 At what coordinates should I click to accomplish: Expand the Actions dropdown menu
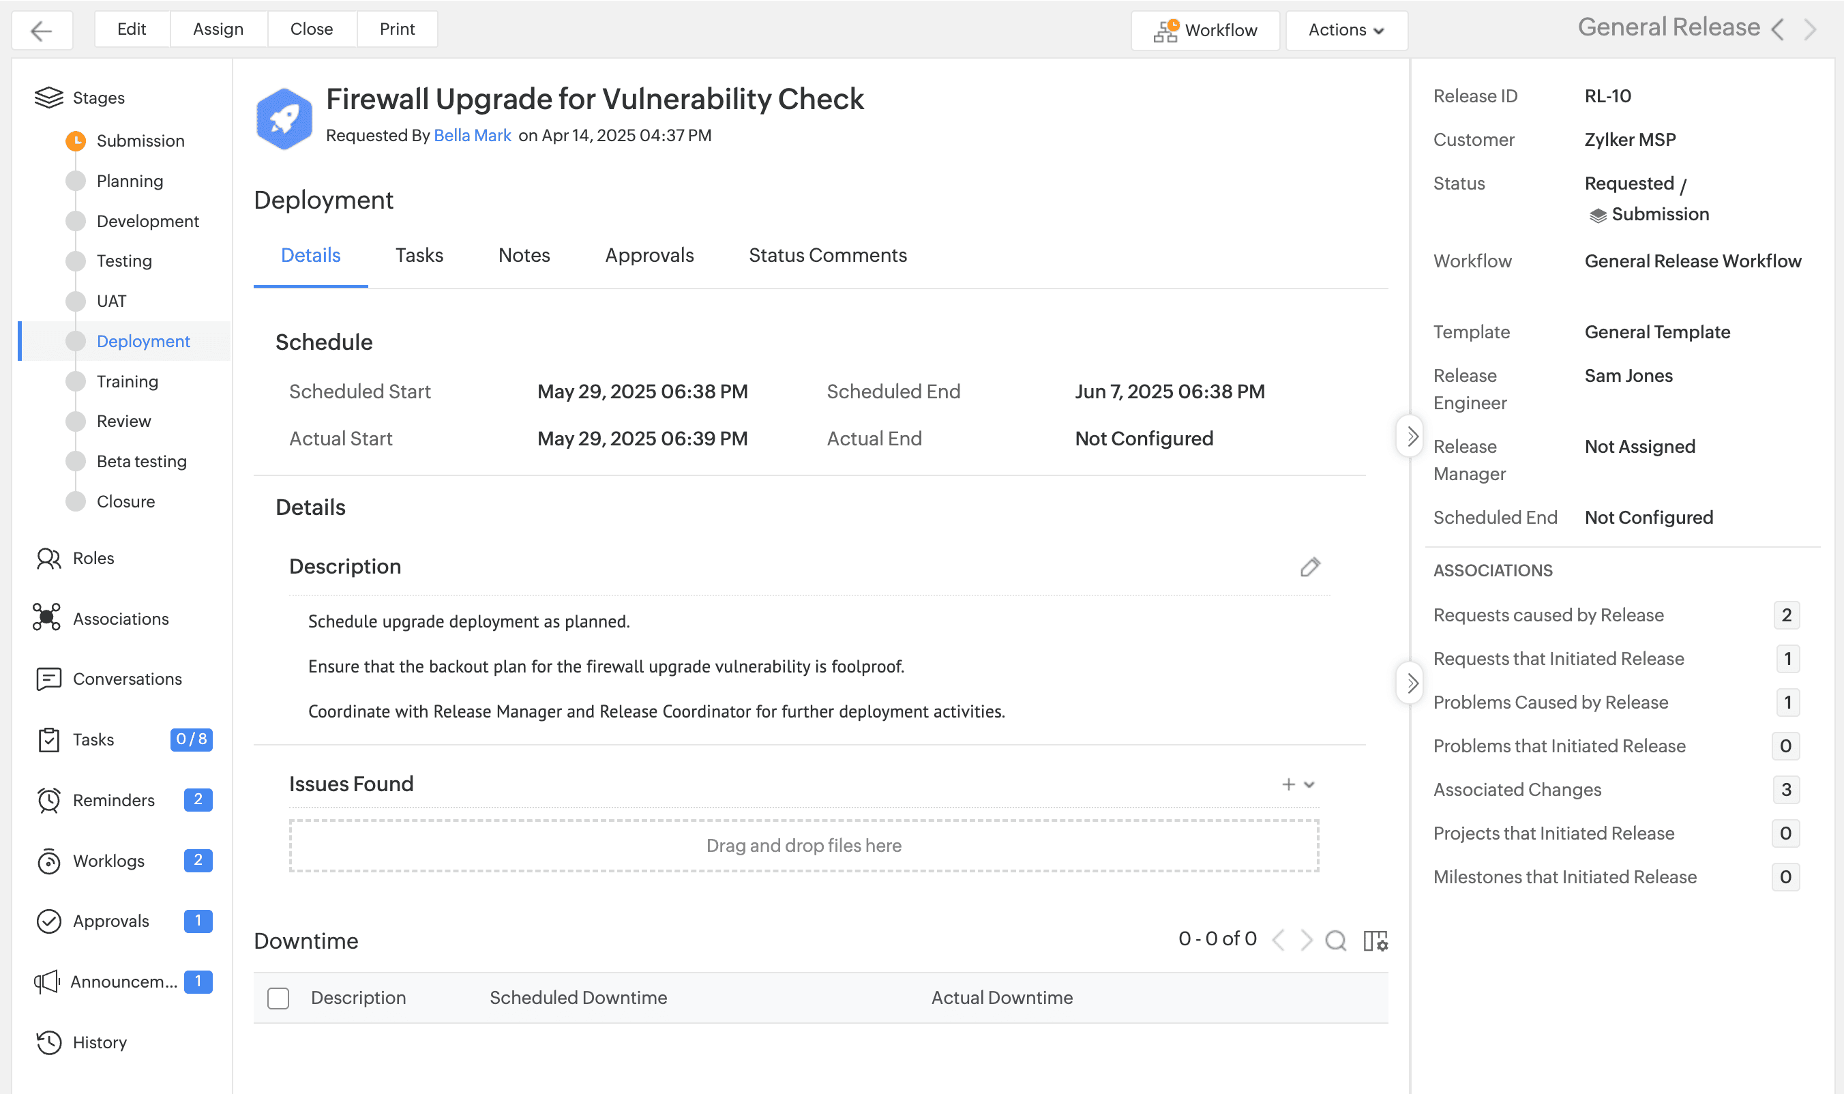[1345, 30]
